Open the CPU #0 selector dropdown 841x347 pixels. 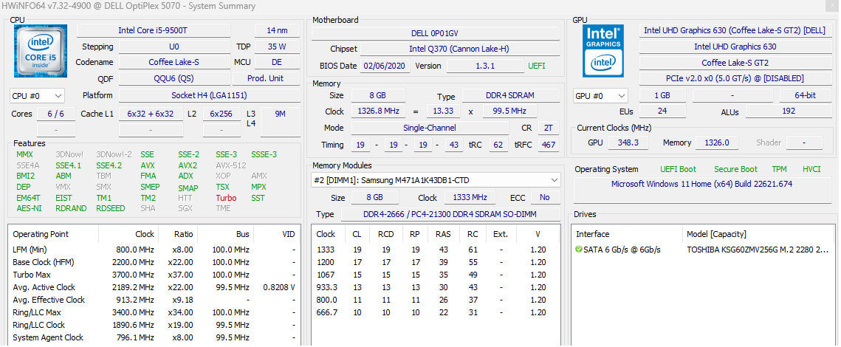[x=37, y=96]
